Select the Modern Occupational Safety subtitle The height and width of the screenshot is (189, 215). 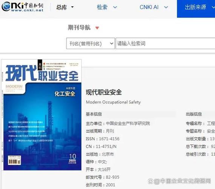tap(113, 102)
